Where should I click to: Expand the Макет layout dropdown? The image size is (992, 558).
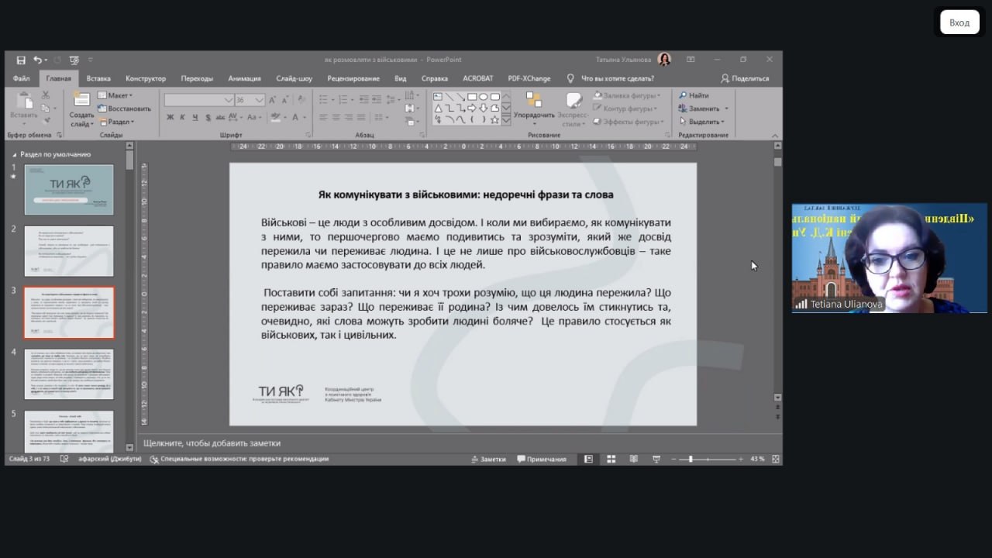(x=115, y=95)
